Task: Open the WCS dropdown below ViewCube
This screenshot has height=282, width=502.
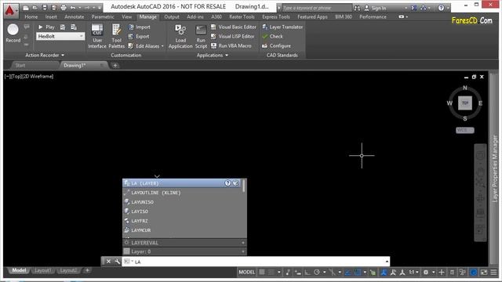Action: pos(465,130)
